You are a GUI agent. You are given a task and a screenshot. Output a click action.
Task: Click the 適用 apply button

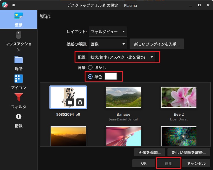click(168, 163)
